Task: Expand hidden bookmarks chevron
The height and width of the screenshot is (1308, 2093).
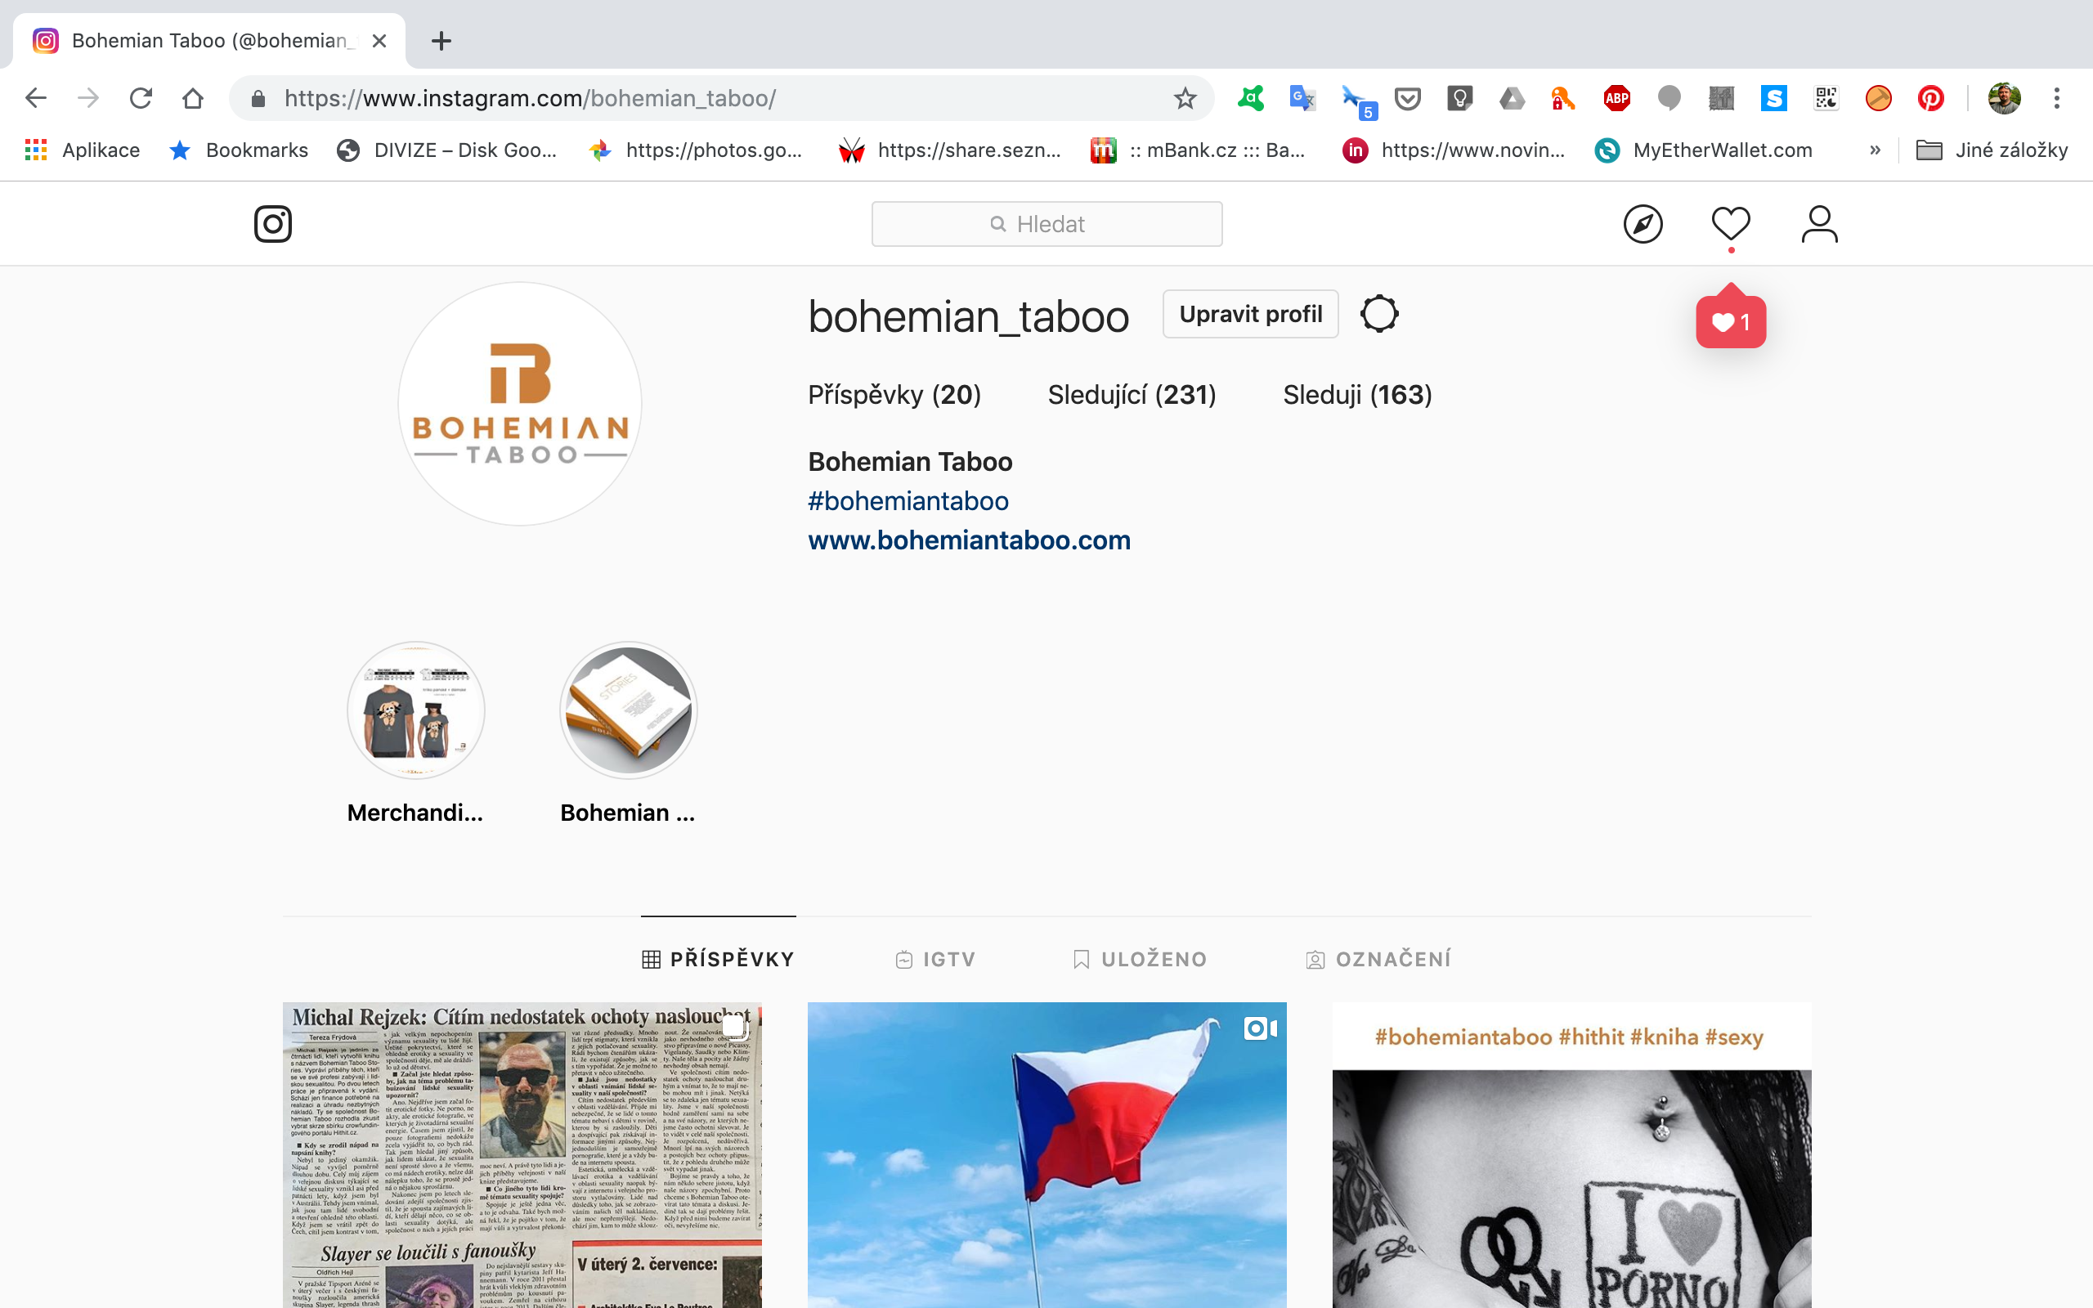Action: tap(1874, 150)
